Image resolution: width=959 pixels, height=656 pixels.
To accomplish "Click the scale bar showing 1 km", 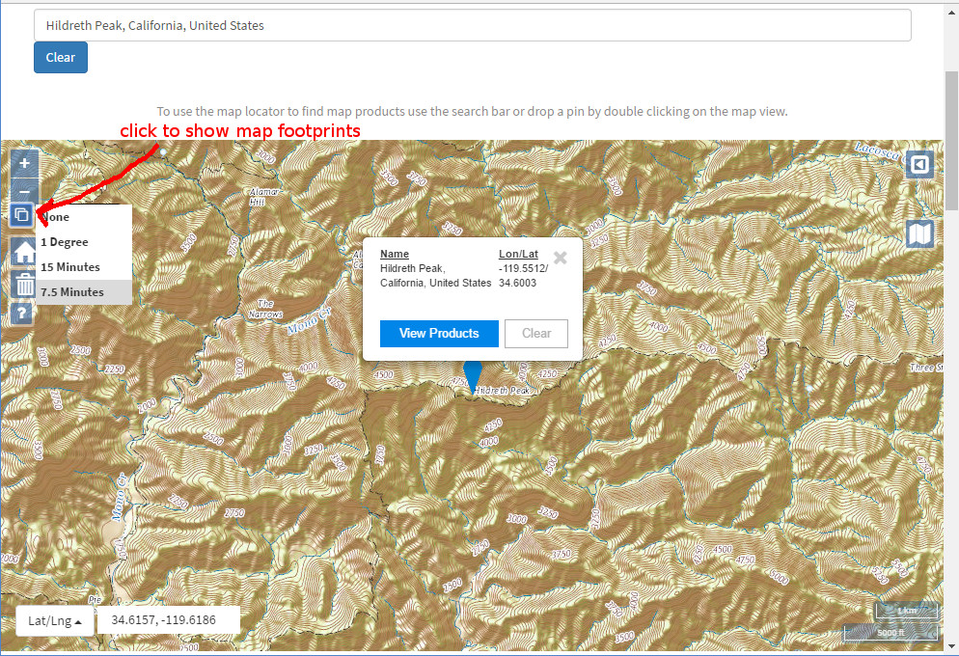I will click(906, 611).
